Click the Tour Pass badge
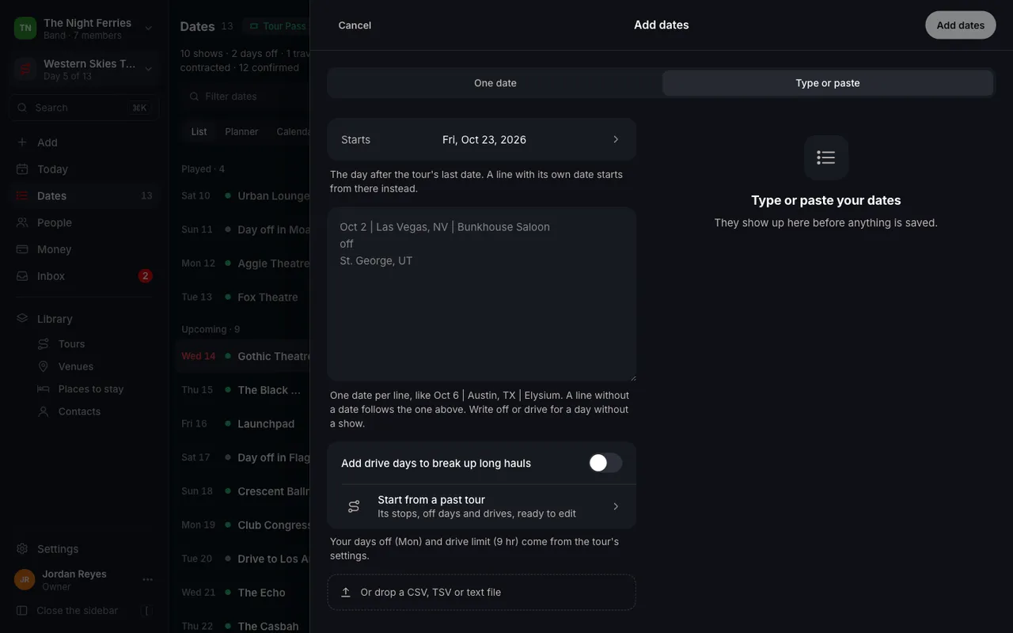This screenshot has height=633, width=1013. point(277,26)
